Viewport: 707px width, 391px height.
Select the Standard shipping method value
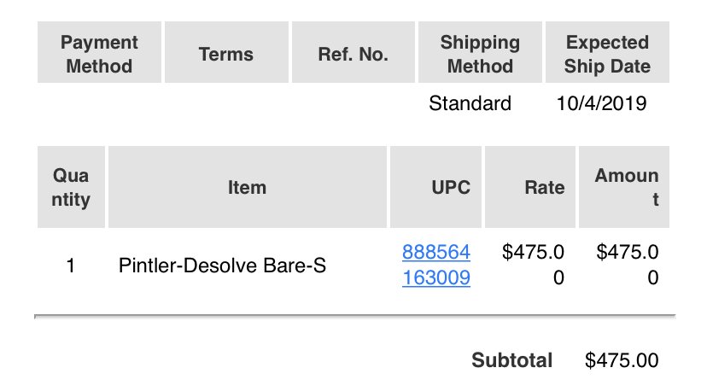(470, 103)
